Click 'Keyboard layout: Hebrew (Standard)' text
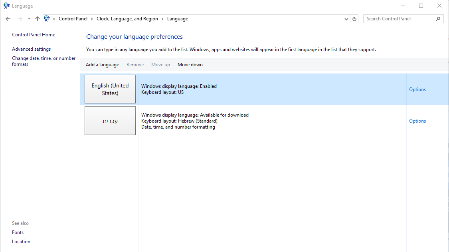Screen dimensions: 449x252 tap(179, 121)
